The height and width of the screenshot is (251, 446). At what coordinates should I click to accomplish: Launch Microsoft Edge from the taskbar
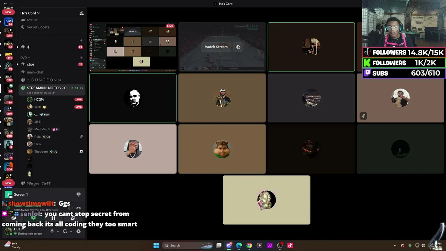pos(239,245)
